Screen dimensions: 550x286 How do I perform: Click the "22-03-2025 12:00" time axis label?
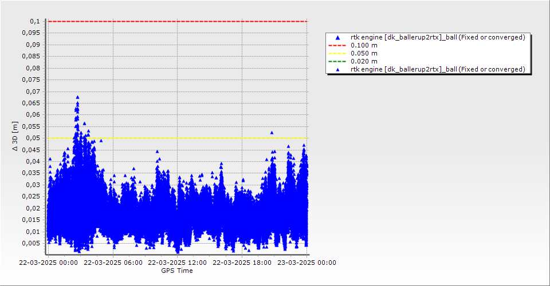[x=178, y=263]
